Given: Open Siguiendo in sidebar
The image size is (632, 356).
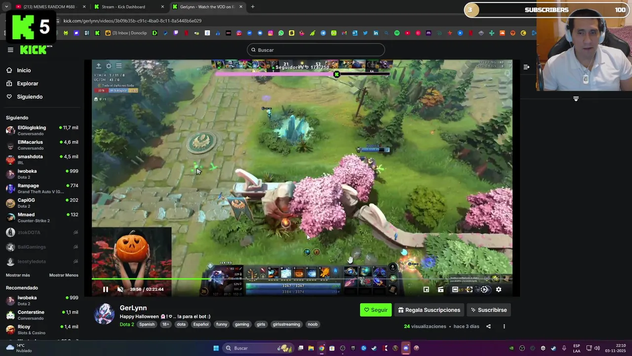Looking at the screenshot, I should tap(30, 96).
